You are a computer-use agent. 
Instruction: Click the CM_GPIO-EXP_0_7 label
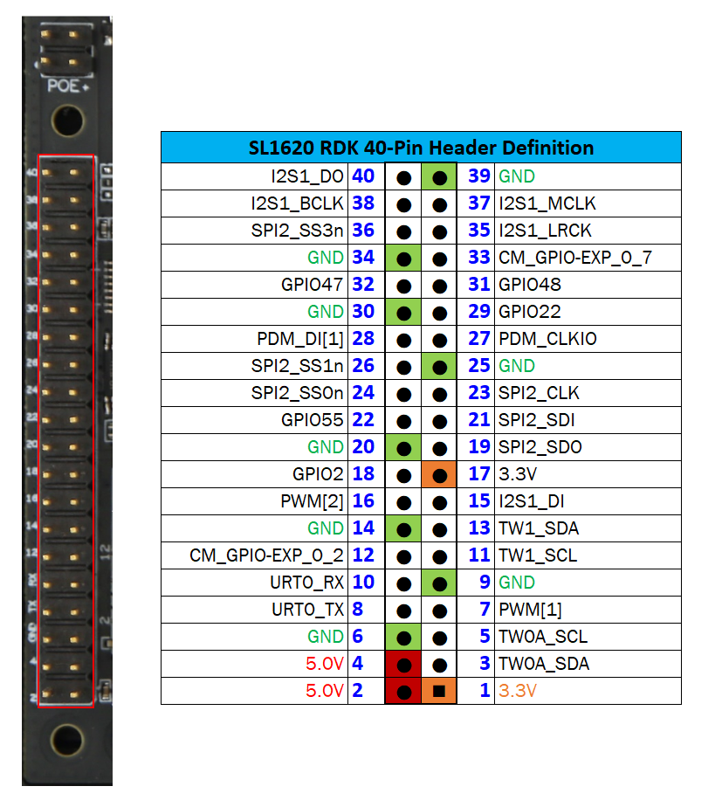[x=574, y=258]
